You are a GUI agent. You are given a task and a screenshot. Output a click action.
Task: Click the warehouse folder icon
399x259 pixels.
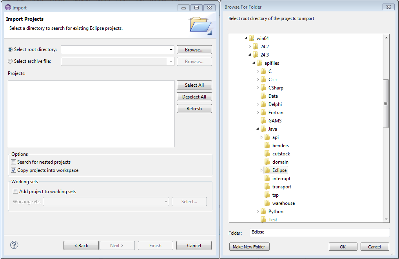(x=267, y=203)
